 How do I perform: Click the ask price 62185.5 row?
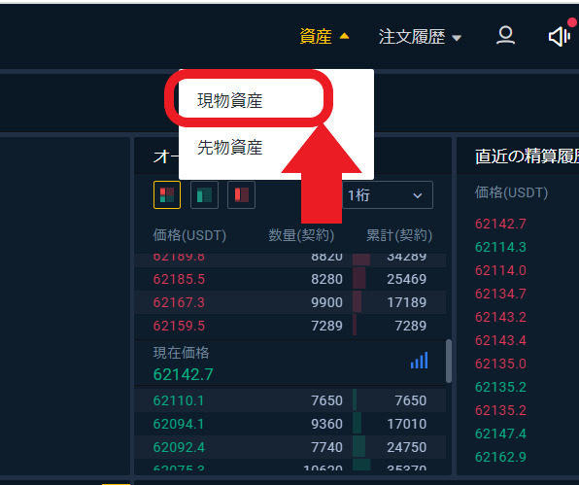pos(289,279)
